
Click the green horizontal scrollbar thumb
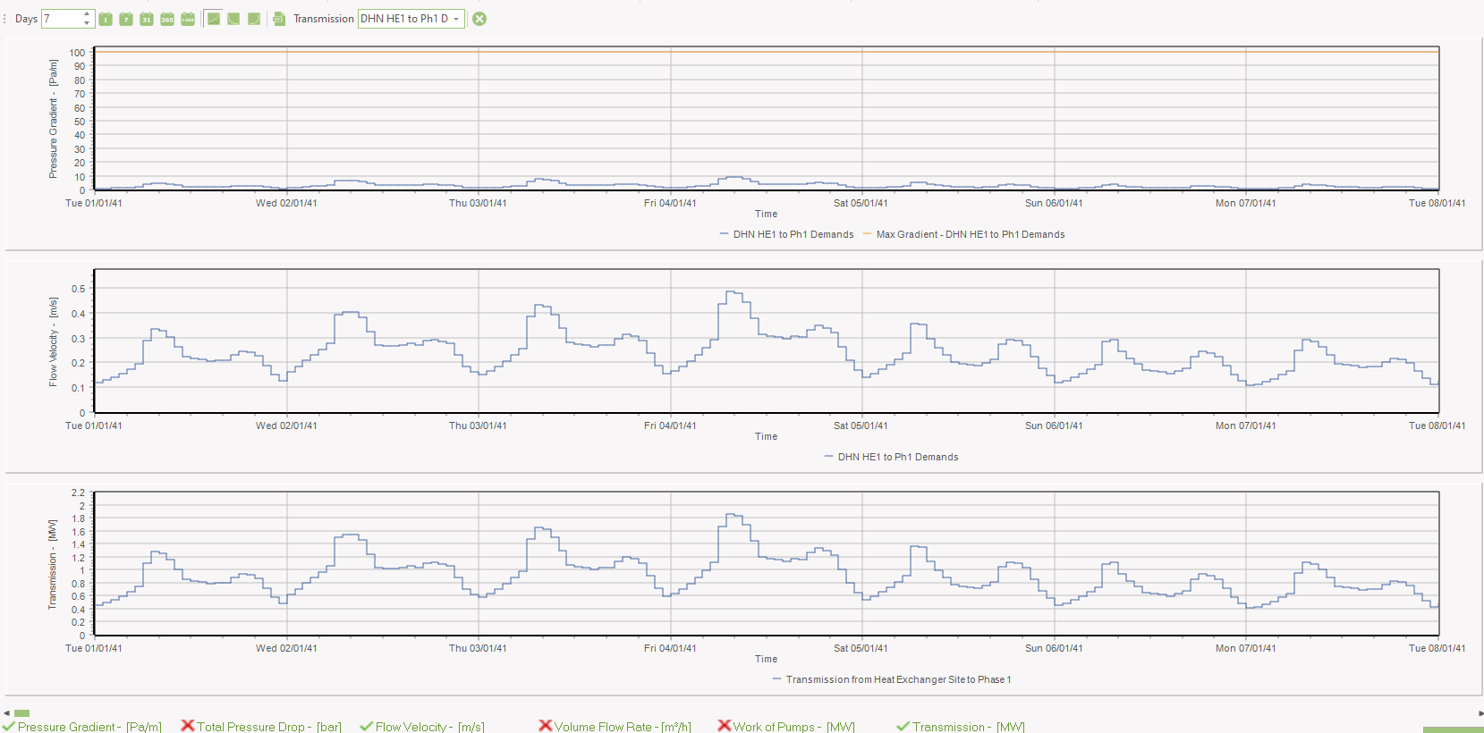point(22,713)
